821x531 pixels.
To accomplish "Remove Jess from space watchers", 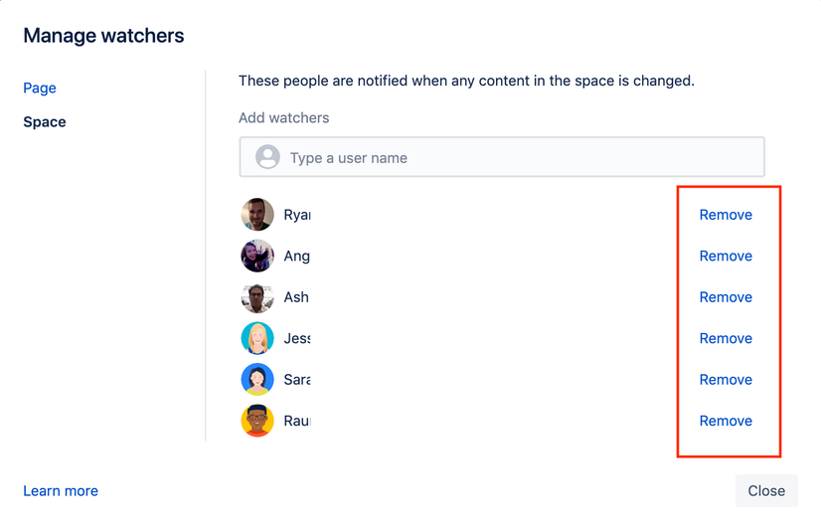I will pyautogui.click(x=726, y=338).
